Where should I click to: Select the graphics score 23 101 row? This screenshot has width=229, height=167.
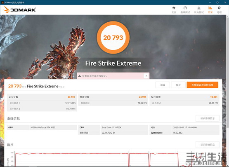[x=42, y=97]
